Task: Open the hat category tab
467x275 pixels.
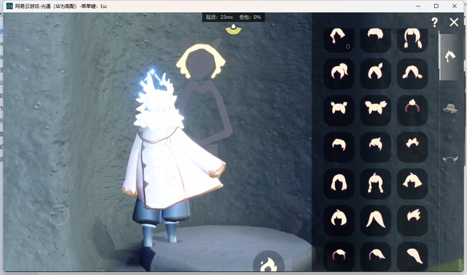Action: click(x=450, y=108)
